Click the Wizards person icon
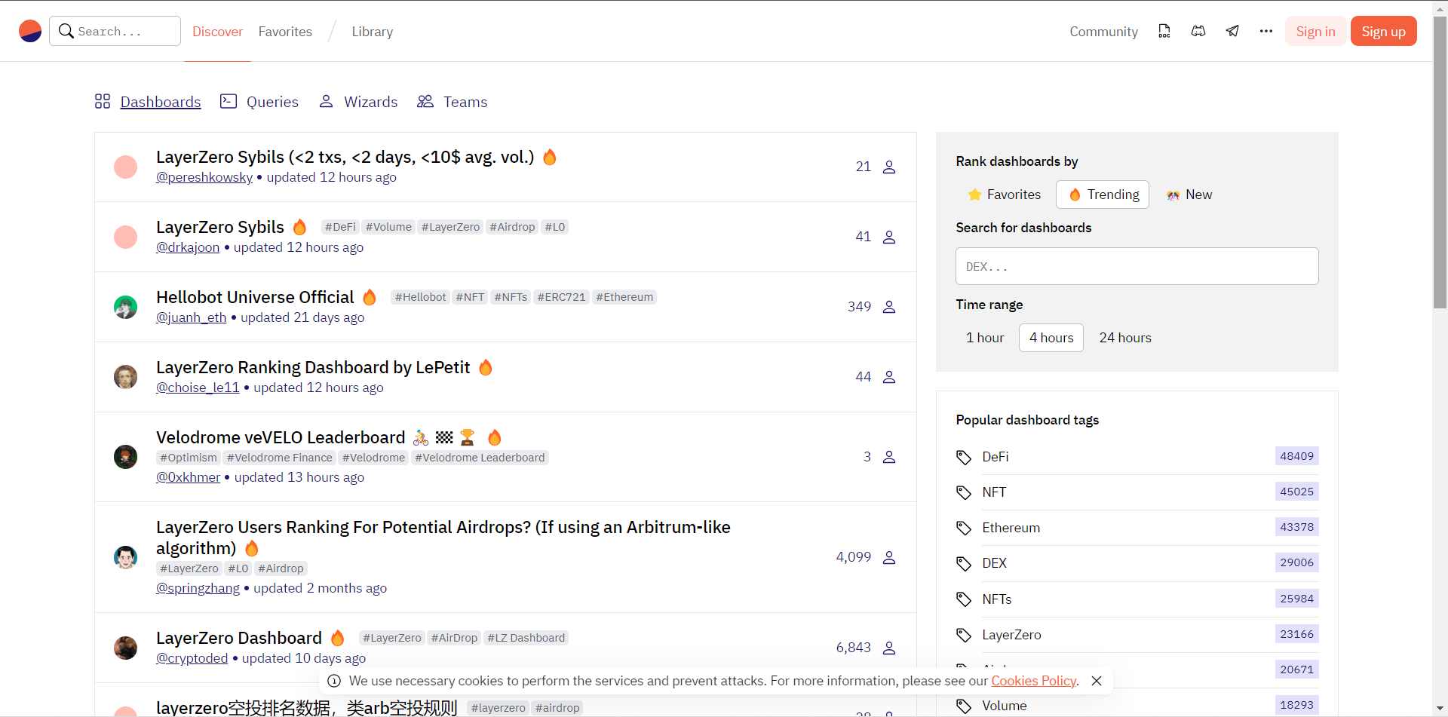Image resolution: width=1448 pixels, height=717 pixels. pyautogui.click(x=326, y=101)
